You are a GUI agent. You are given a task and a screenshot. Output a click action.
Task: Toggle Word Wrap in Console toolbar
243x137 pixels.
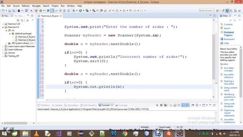pyautogui.click(x=179, y=105)
